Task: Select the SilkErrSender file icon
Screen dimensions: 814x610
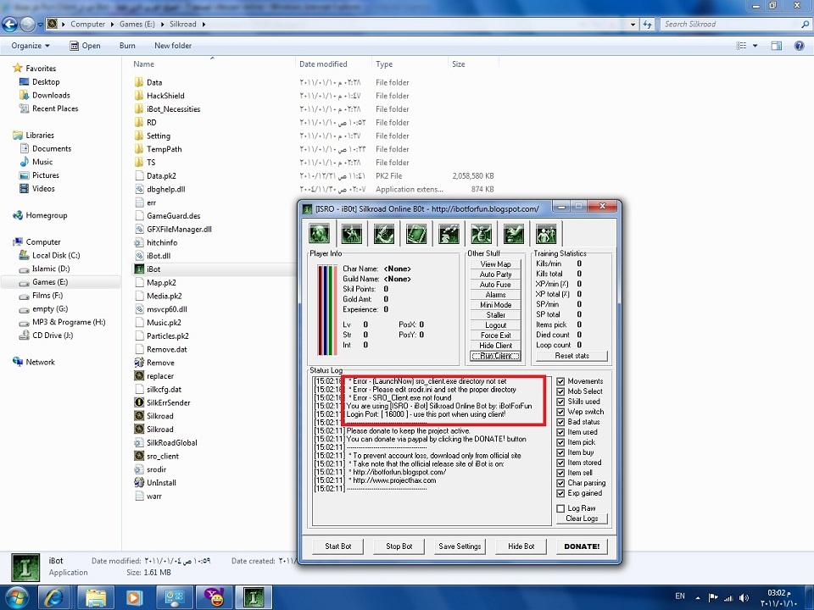Action: coord(138,402)
